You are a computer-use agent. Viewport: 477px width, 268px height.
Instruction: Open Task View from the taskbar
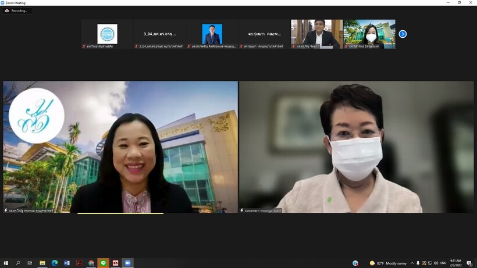tap(30, 263)
